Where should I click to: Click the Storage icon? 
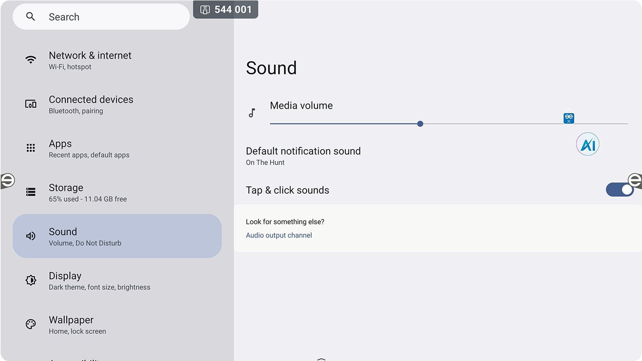(31, 192)
